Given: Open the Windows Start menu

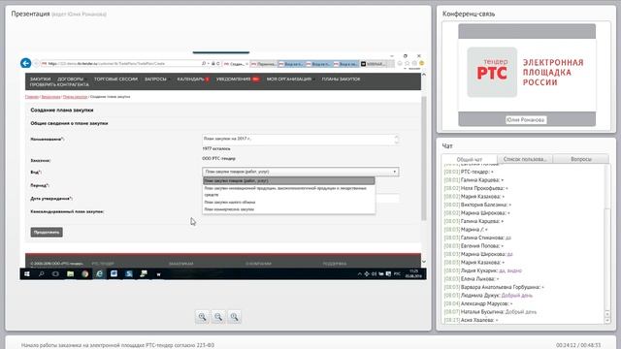Looking at the screenshot, I should point(27,273).
